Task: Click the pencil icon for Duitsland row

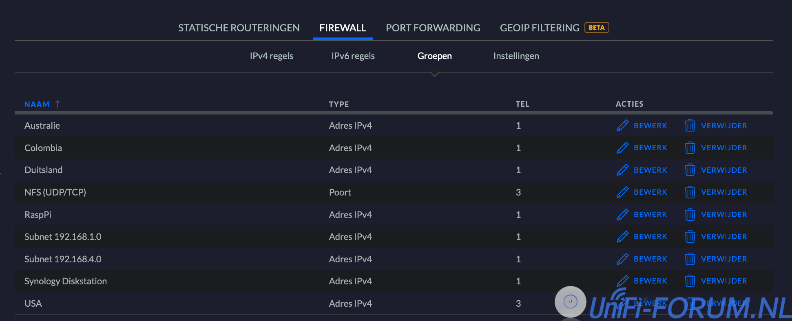Action: [x=622, y=170]
